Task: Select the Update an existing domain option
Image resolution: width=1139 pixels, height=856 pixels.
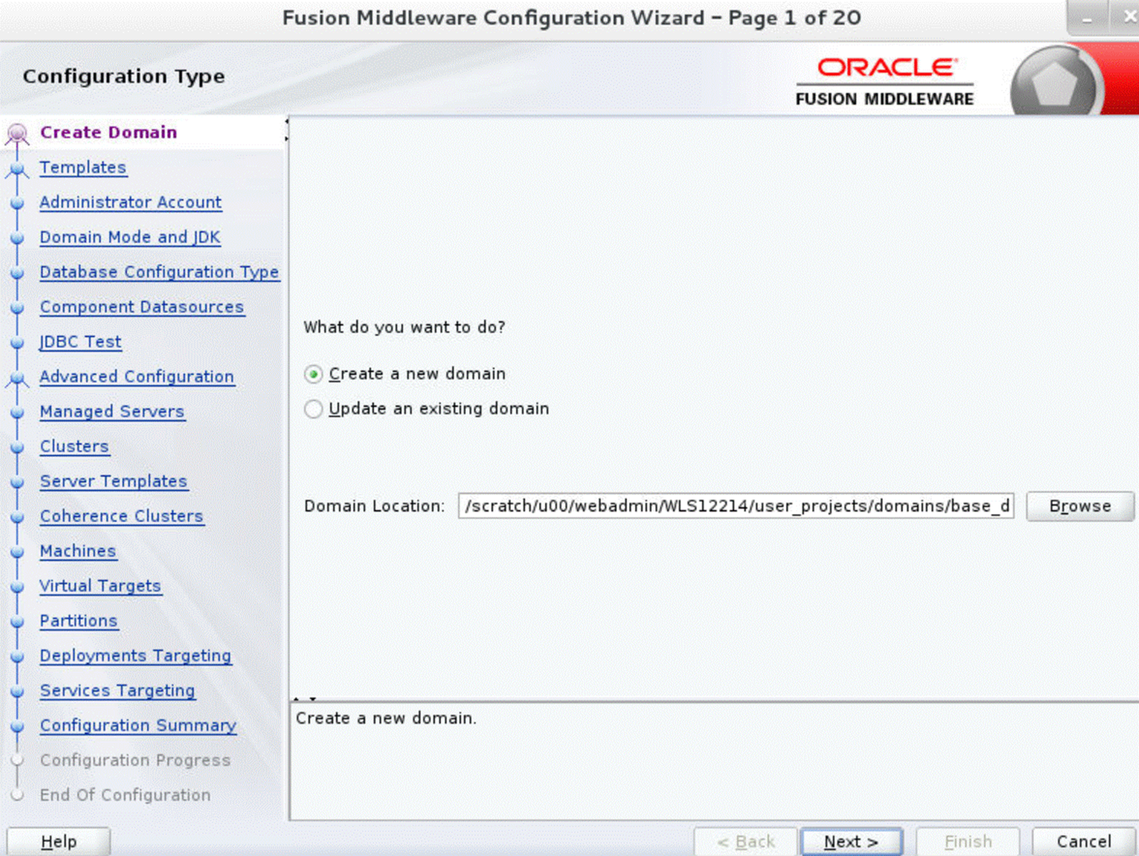Action: (314, 409)
